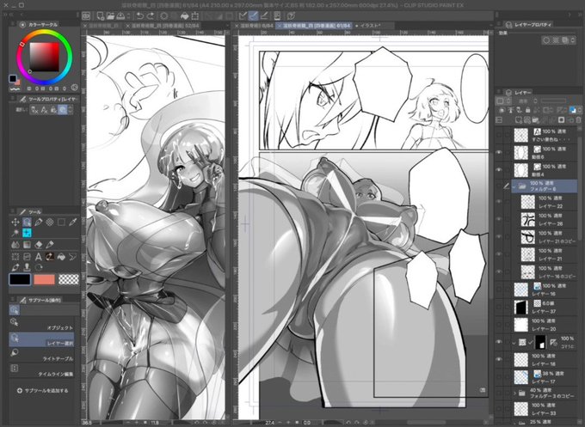
Task: Click the New layer folder icon
Action: 535,120
